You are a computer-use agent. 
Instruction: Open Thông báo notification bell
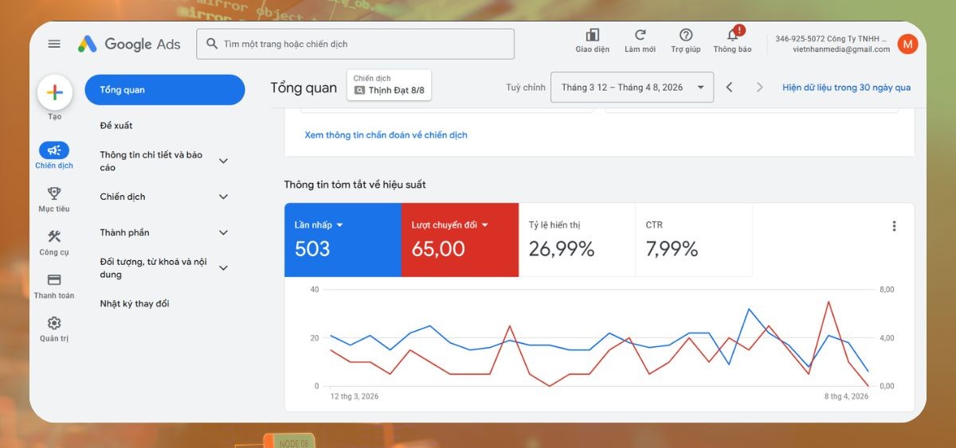point(732,35)
